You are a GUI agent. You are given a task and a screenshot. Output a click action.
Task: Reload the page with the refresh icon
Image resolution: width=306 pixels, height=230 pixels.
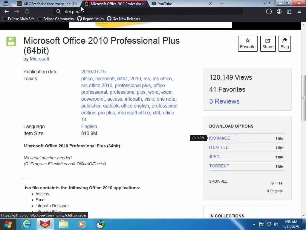27,12
